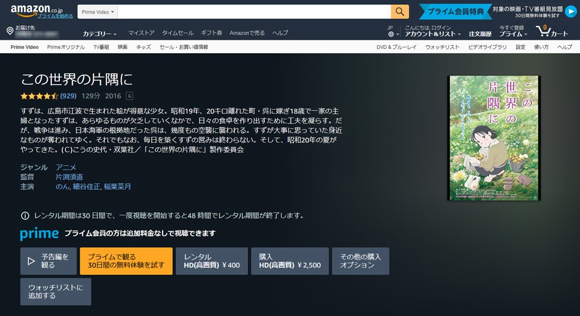Screen dimensions: 580x316
Task: Click the director link 片渕須直
Action: coord(69,177)
